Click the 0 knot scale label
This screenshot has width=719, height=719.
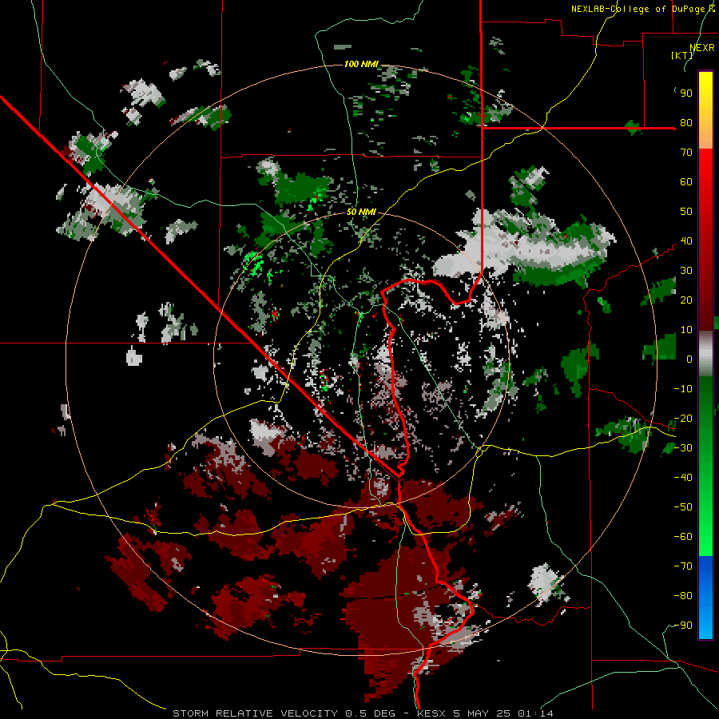(689, 359)
